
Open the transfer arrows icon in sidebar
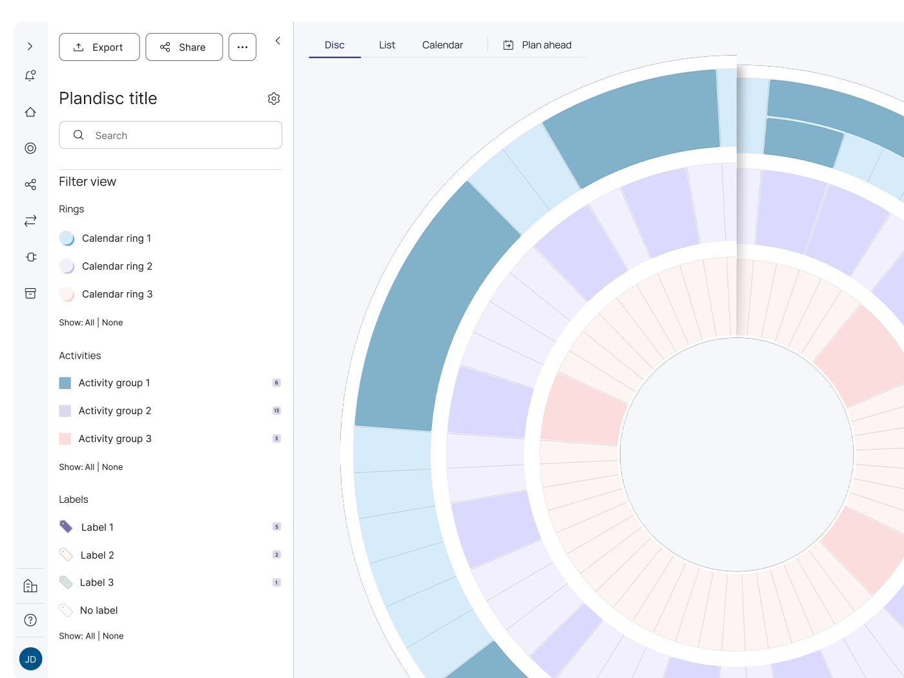[x=30, y=221]
